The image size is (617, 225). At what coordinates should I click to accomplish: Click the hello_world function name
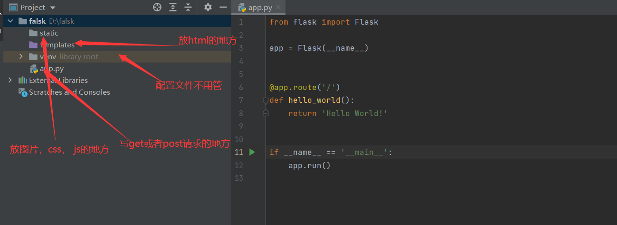click(314, 100)
